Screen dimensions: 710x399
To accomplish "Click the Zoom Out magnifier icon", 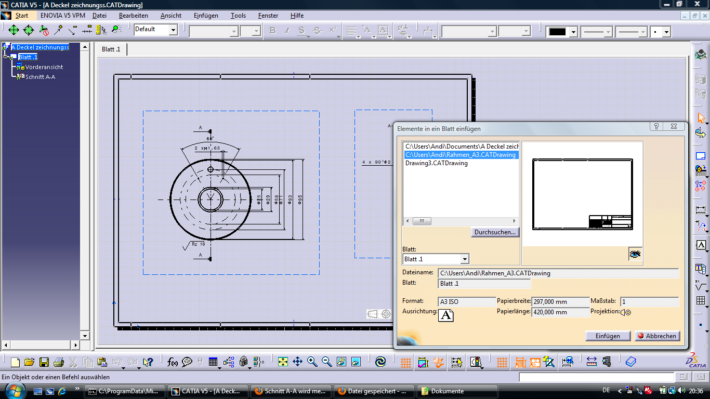I will click(x=327, y=362).
